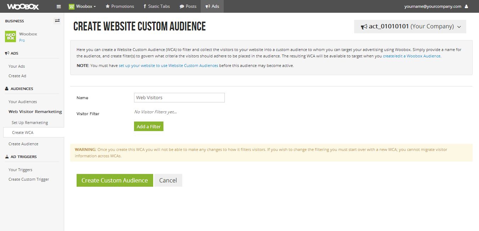Toggle the hamburger menu icon

tap(59, 6)
